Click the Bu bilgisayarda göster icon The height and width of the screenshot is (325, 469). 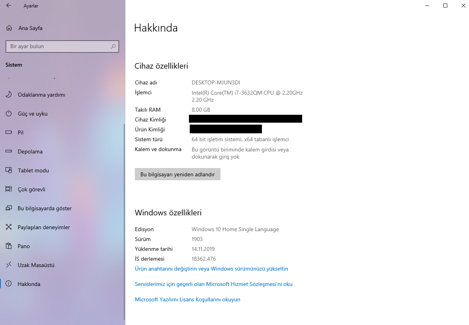[x=9, y=208]
